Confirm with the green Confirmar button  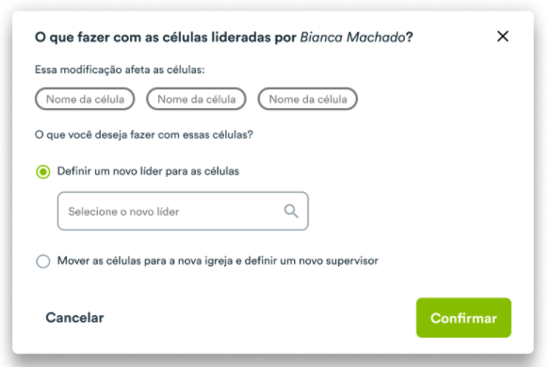[463, 318]
